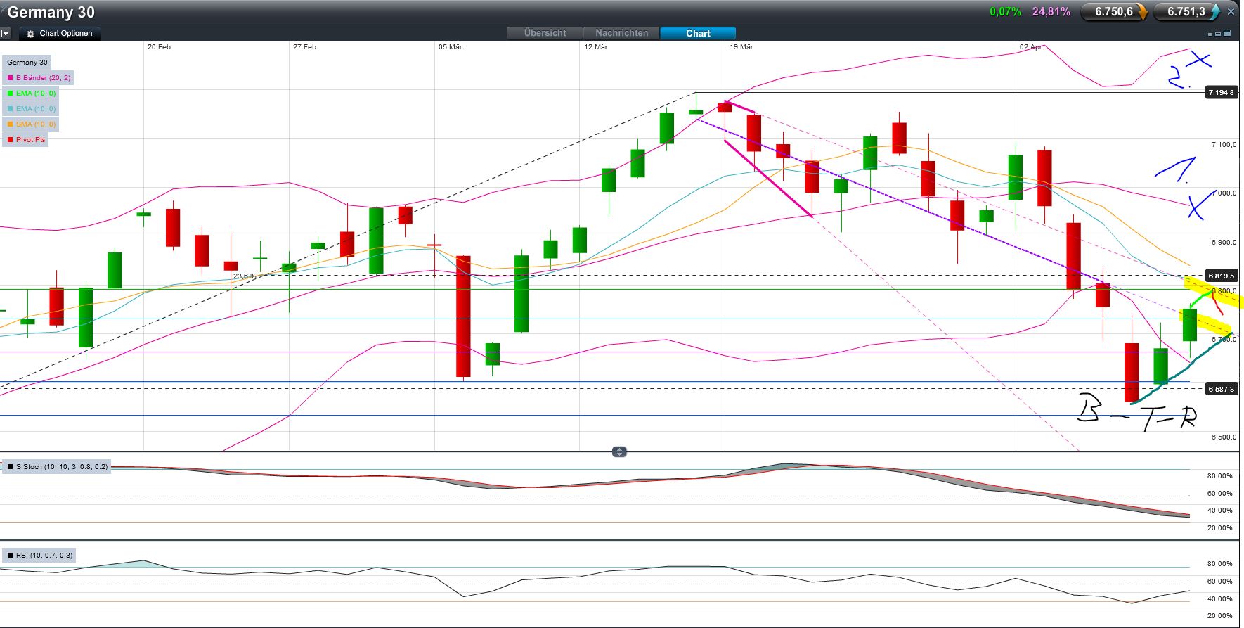
Task: Collapse the side panel with the left-arrow icon
Action: tap(5, 33)
